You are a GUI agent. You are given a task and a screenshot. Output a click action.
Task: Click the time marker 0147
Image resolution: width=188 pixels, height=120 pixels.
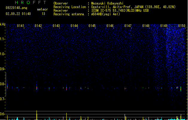128,26
